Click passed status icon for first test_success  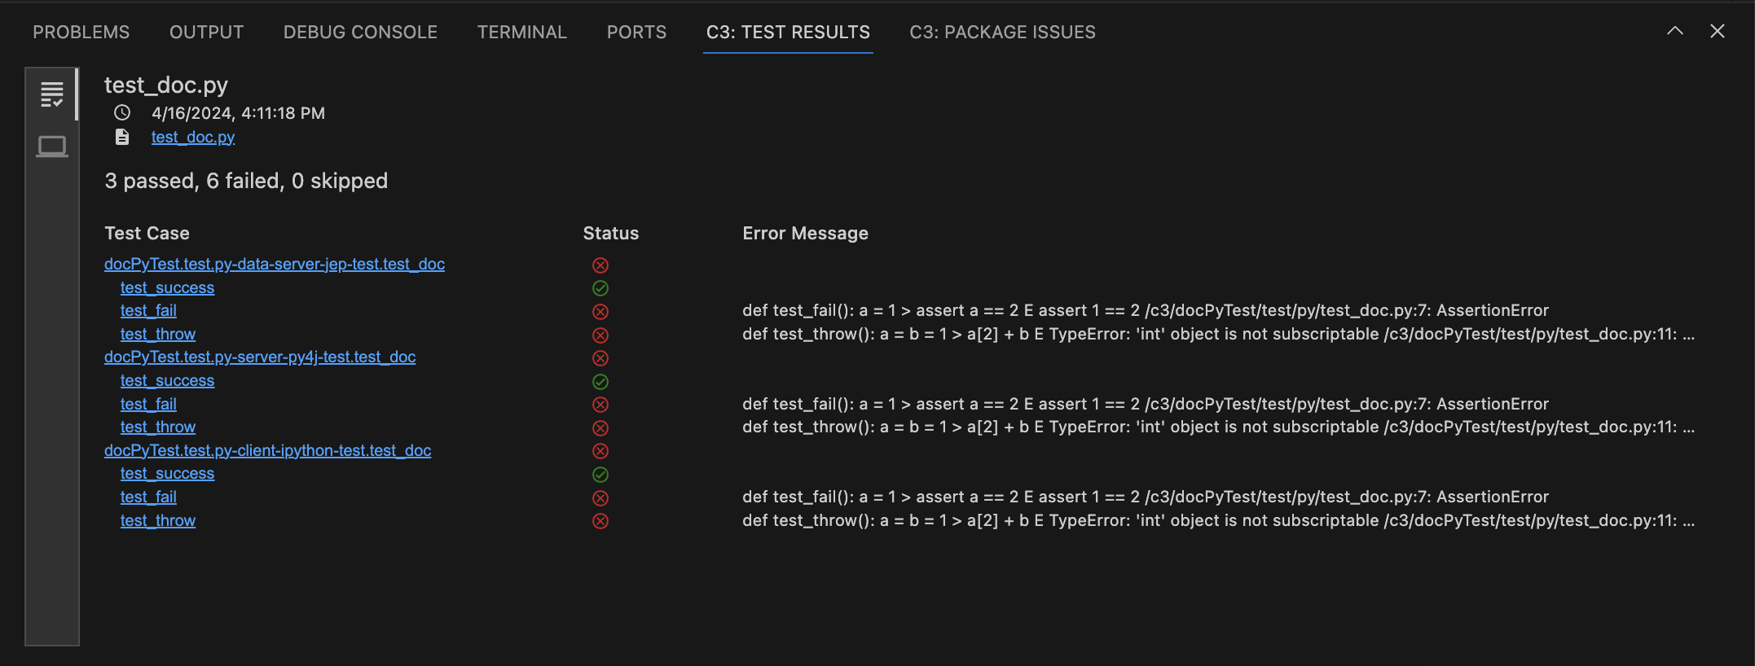click(600, 288)
